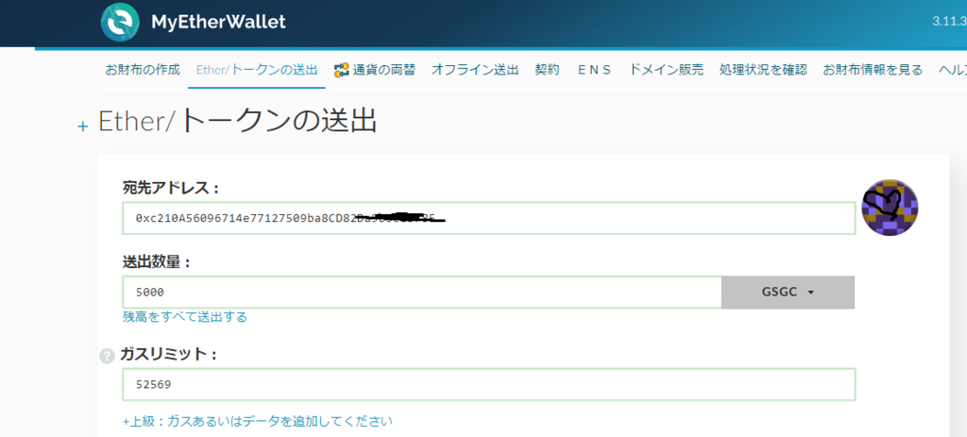
Task: Click the 宛先アドレス input field
Action: click(x=489, y=218)
